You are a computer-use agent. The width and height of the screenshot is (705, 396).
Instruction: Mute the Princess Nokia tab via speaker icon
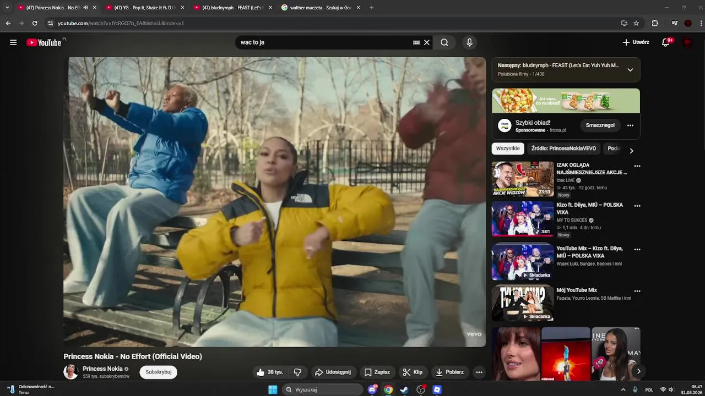(x=85, y=8)
